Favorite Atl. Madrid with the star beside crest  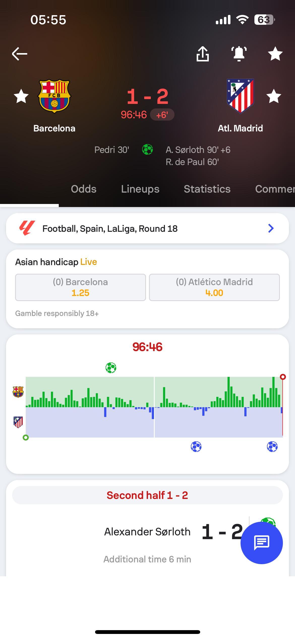[x=274, y=96]
